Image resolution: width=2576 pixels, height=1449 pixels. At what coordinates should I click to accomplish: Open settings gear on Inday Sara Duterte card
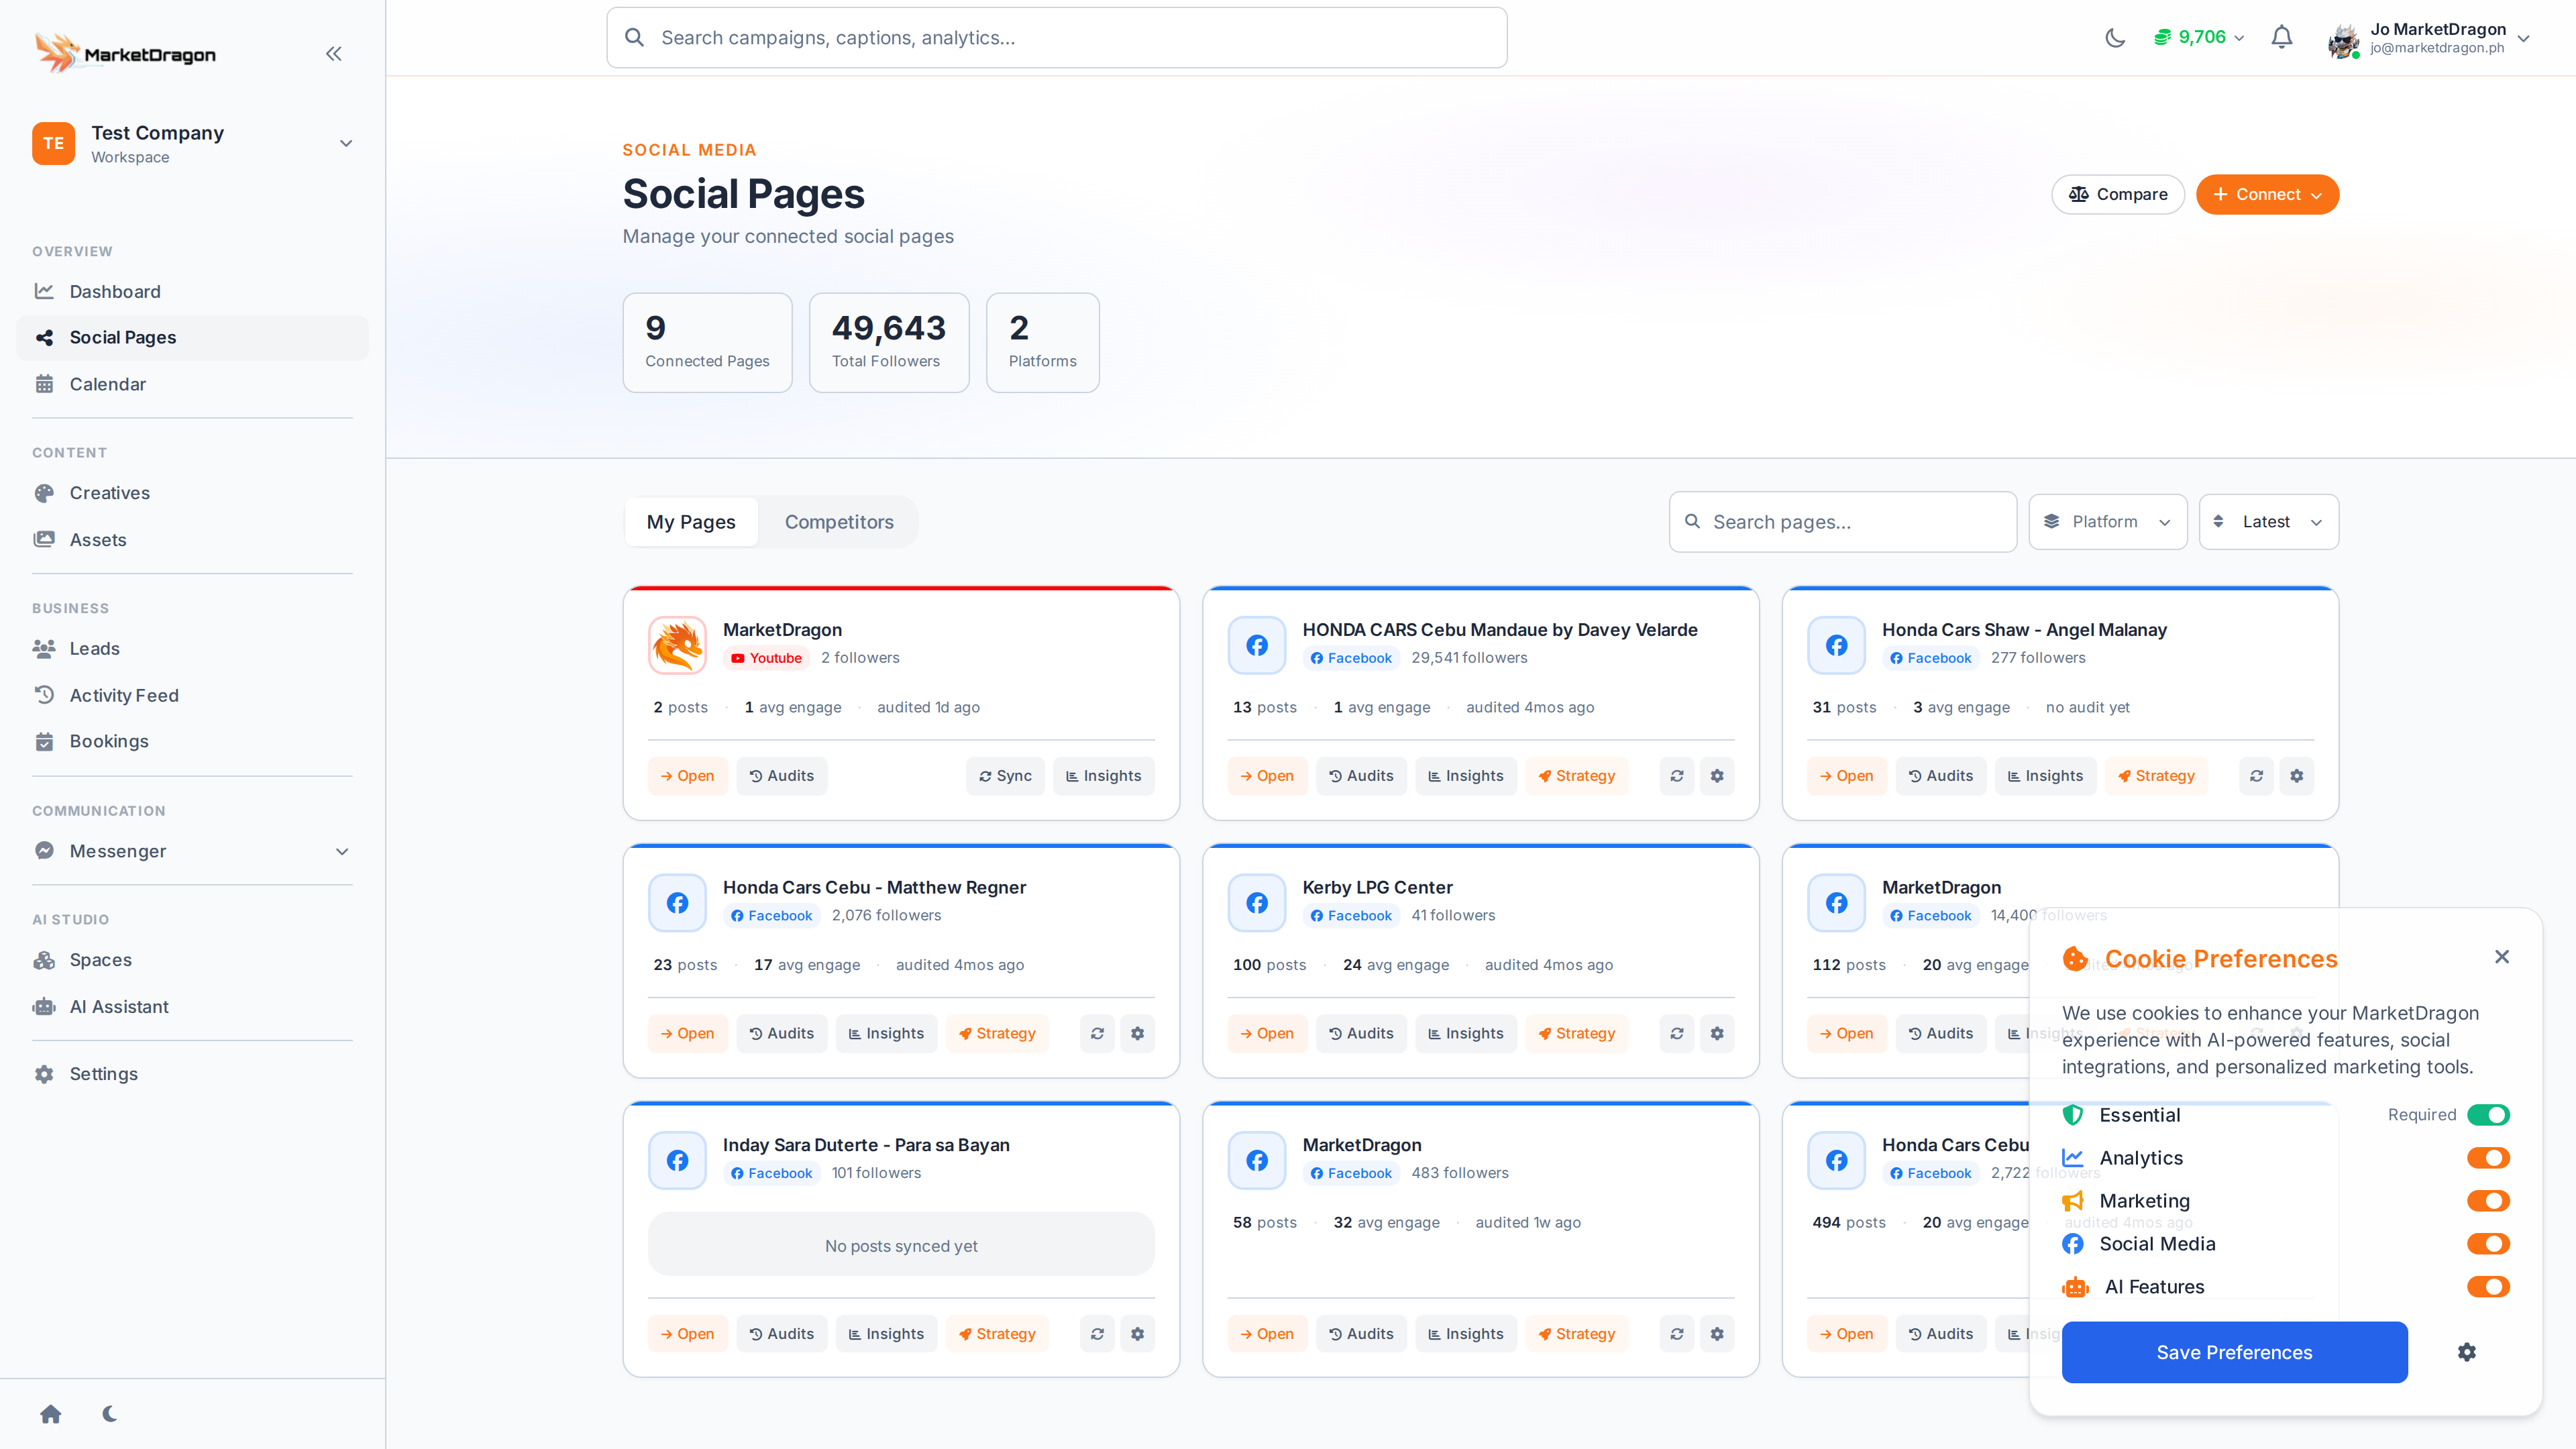tap(1137, 1334)
